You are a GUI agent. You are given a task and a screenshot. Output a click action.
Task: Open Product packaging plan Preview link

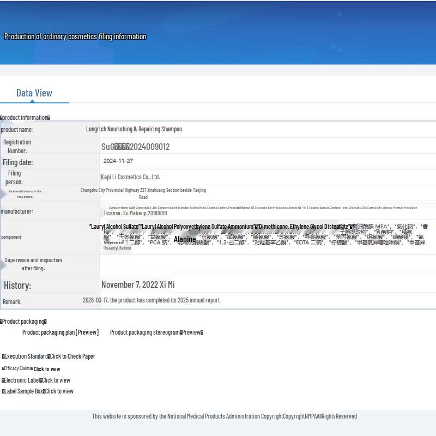click(60, 332)
